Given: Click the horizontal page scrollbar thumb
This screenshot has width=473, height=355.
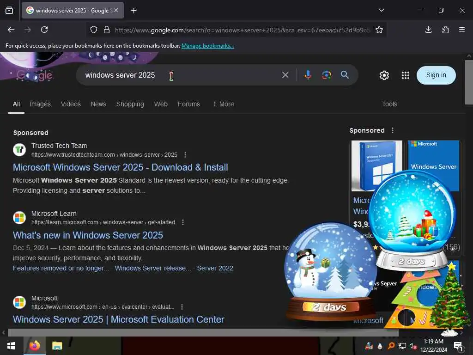Looking at the screenshot, I should pos(203,332).
